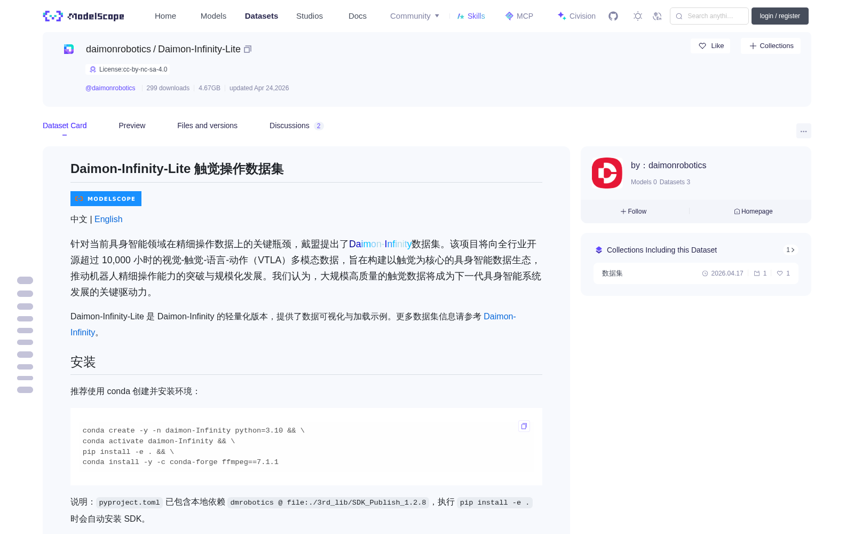
Task: Click the code line starting with conda create
Action: coord(194,430)
